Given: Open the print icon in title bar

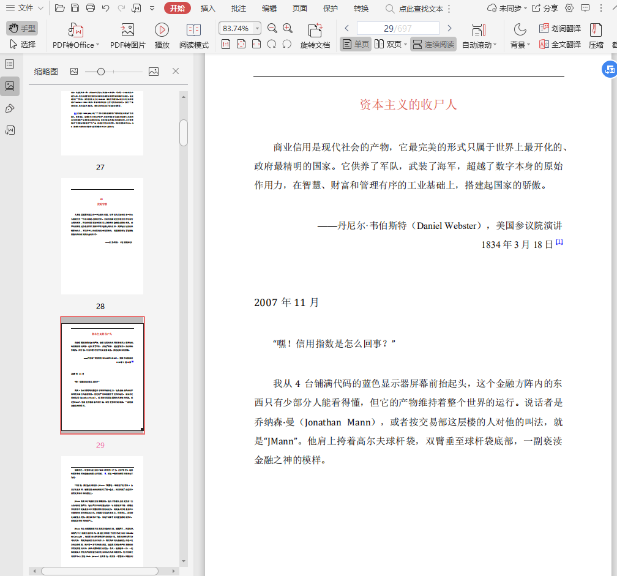Looking at the screenshot, I should pyautogui.click(x=91, y=8).
